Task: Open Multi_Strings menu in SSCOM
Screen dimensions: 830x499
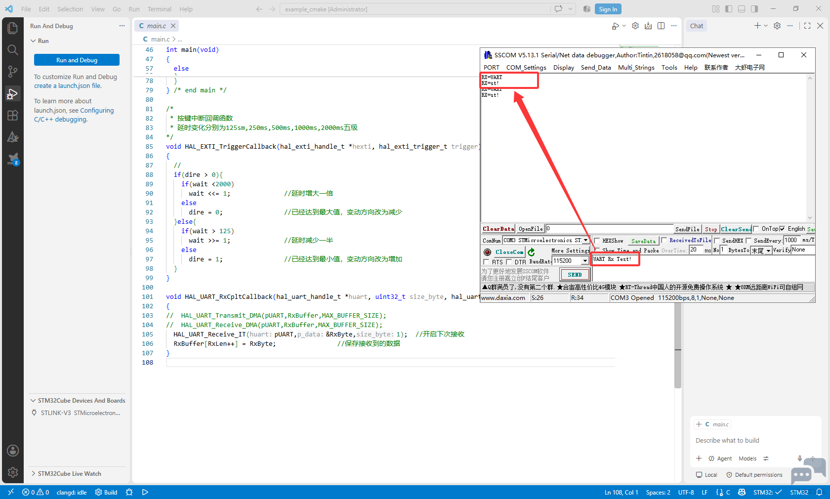Action: tap(636, 68)
